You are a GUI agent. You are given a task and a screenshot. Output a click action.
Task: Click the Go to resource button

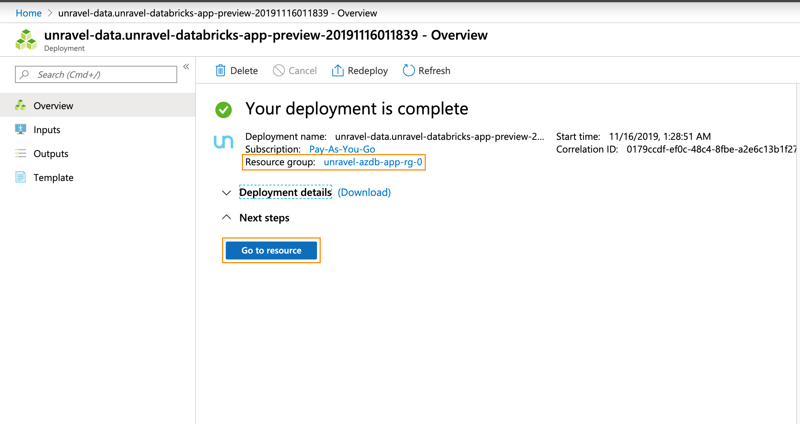click(271, 251)
